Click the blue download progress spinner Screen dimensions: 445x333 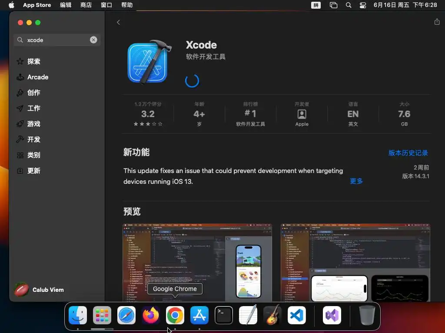coord(192,81)
